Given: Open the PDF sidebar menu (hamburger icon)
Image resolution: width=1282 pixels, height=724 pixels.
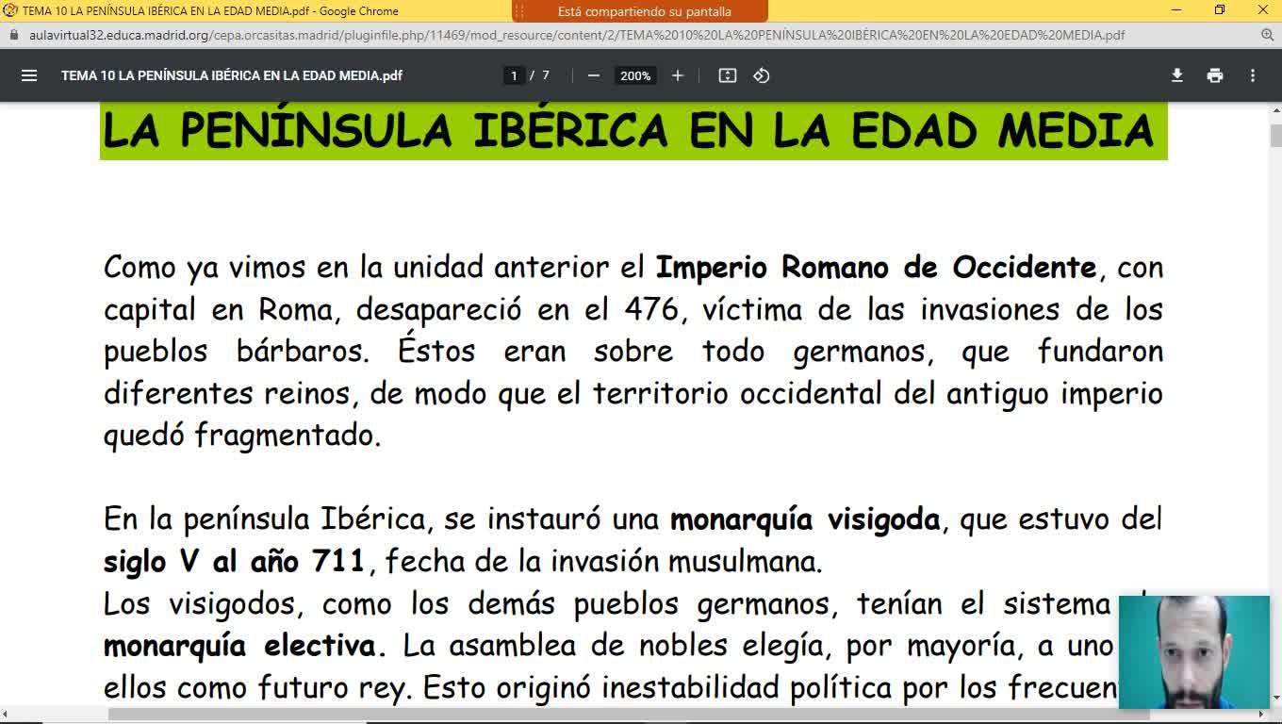Looking at the screenshot, I should click(29, 75).
